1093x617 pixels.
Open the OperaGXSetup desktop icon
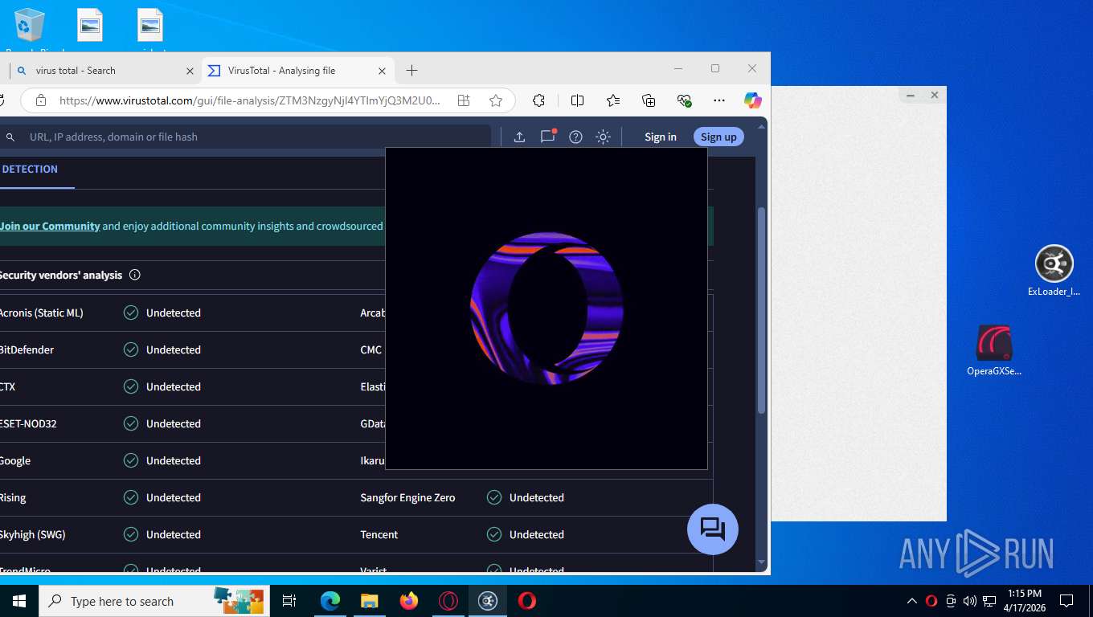994,350
